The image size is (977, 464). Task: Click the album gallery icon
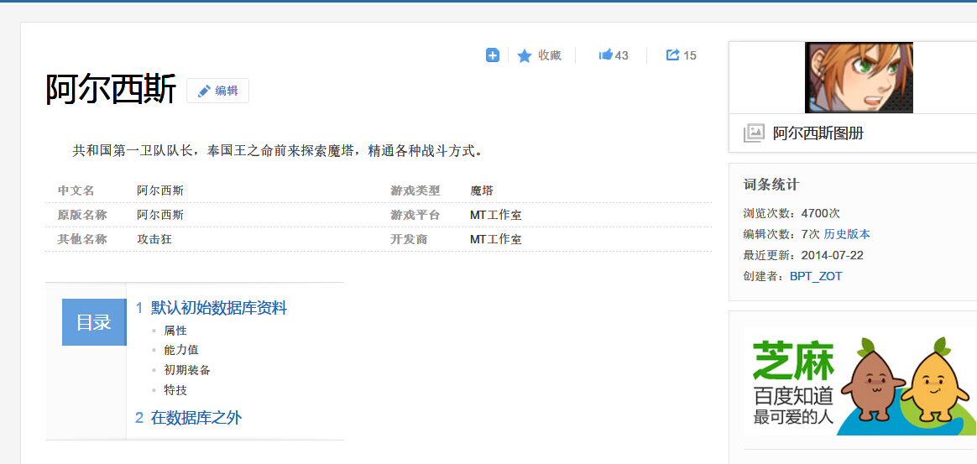[753, 133]
